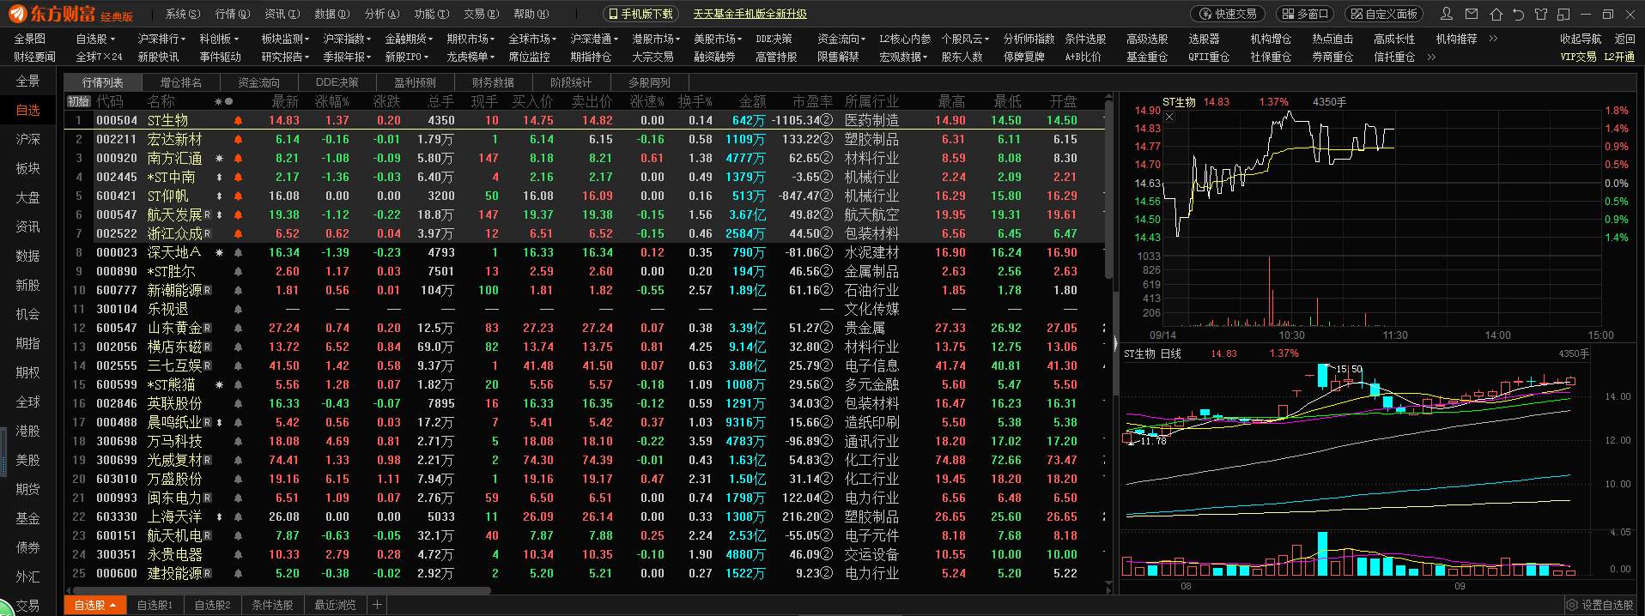This screenshot has height=616, width=1645.
Task: Click the settings gear beside 设置自选股
Action: click(1573, 605)
